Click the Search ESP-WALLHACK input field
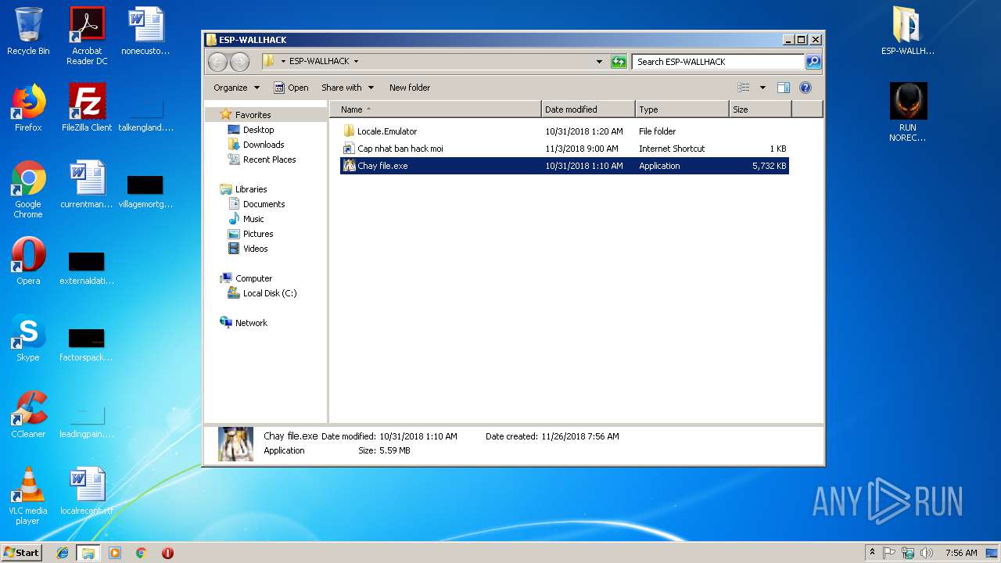Image resolution: width=1001 pixels, height=563 pixels. coord(718,62)
